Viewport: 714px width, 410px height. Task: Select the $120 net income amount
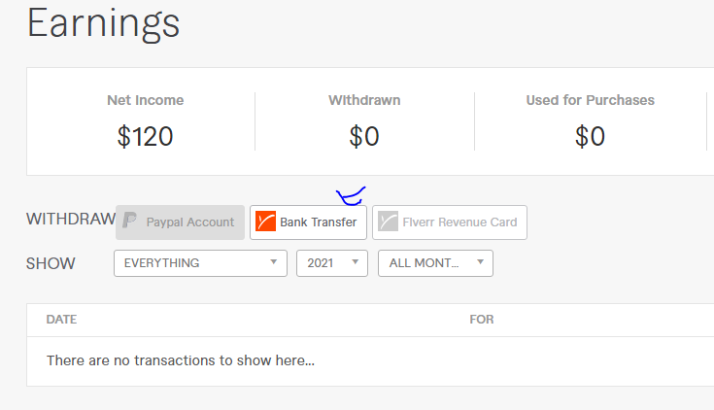145,136
